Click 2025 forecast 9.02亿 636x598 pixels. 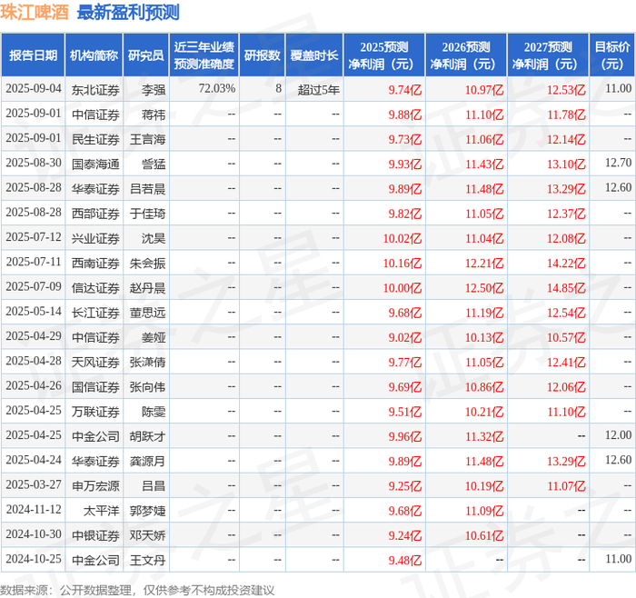(405, 337)
